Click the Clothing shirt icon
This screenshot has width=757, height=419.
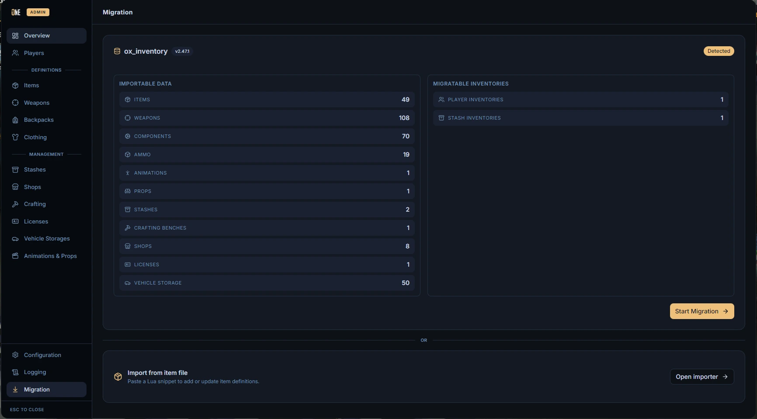tap(15, 137)
